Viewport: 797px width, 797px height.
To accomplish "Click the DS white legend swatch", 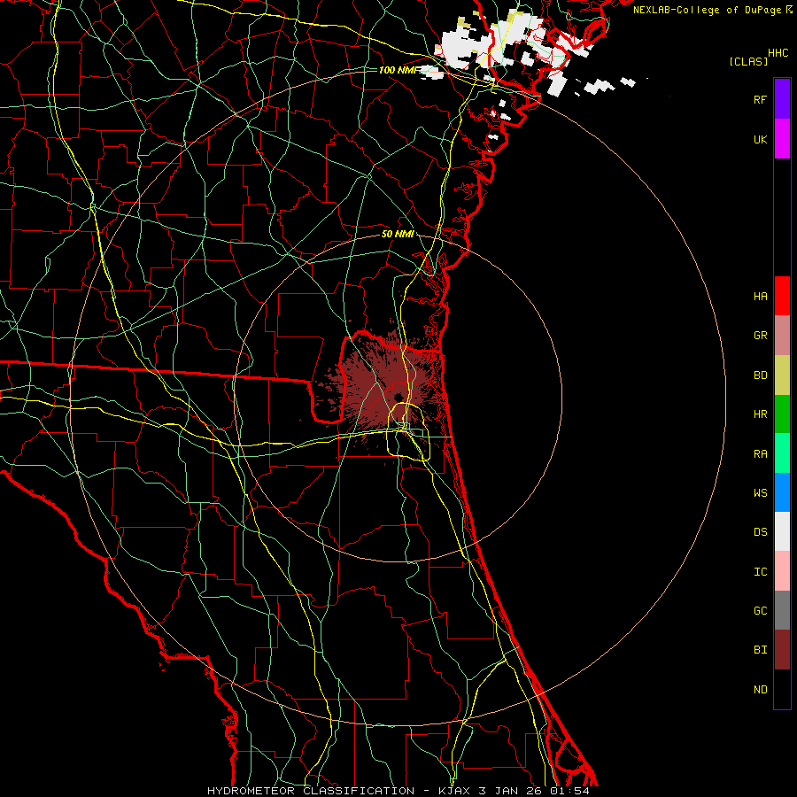I will click(x=782, y=531).
